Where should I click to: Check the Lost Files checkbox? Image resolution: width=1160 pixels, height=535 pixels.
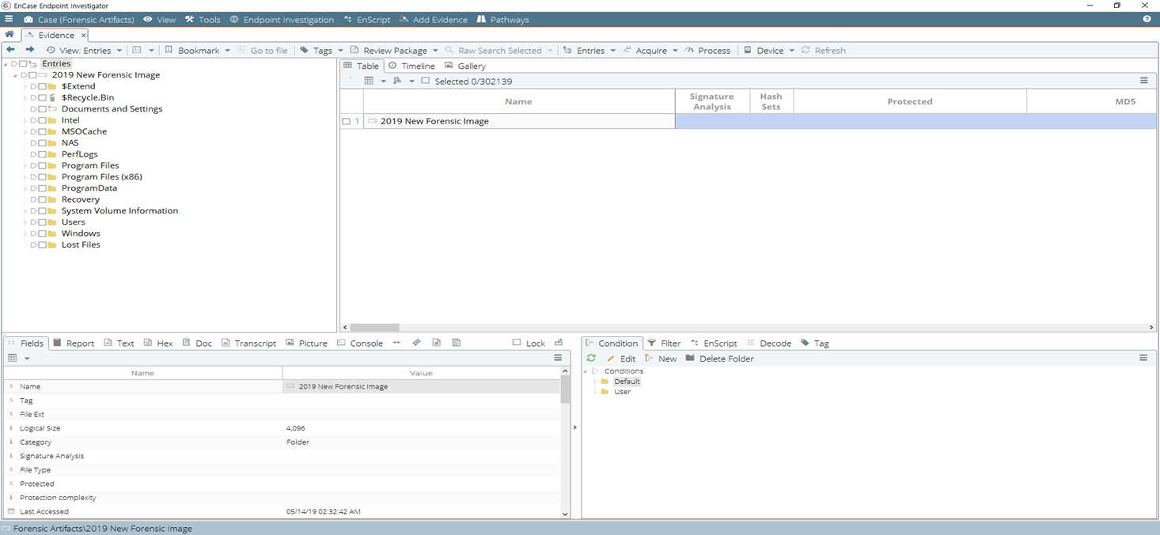[43, 245]
